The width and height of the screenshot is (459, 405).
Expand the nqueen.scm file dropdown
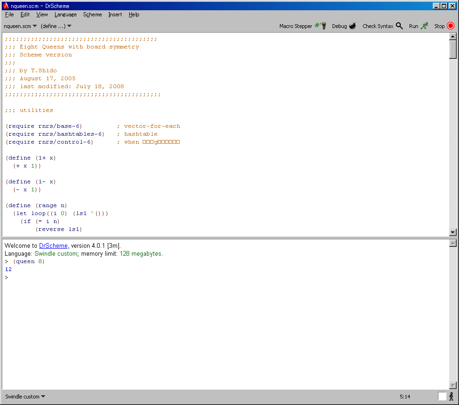[20, 26]
